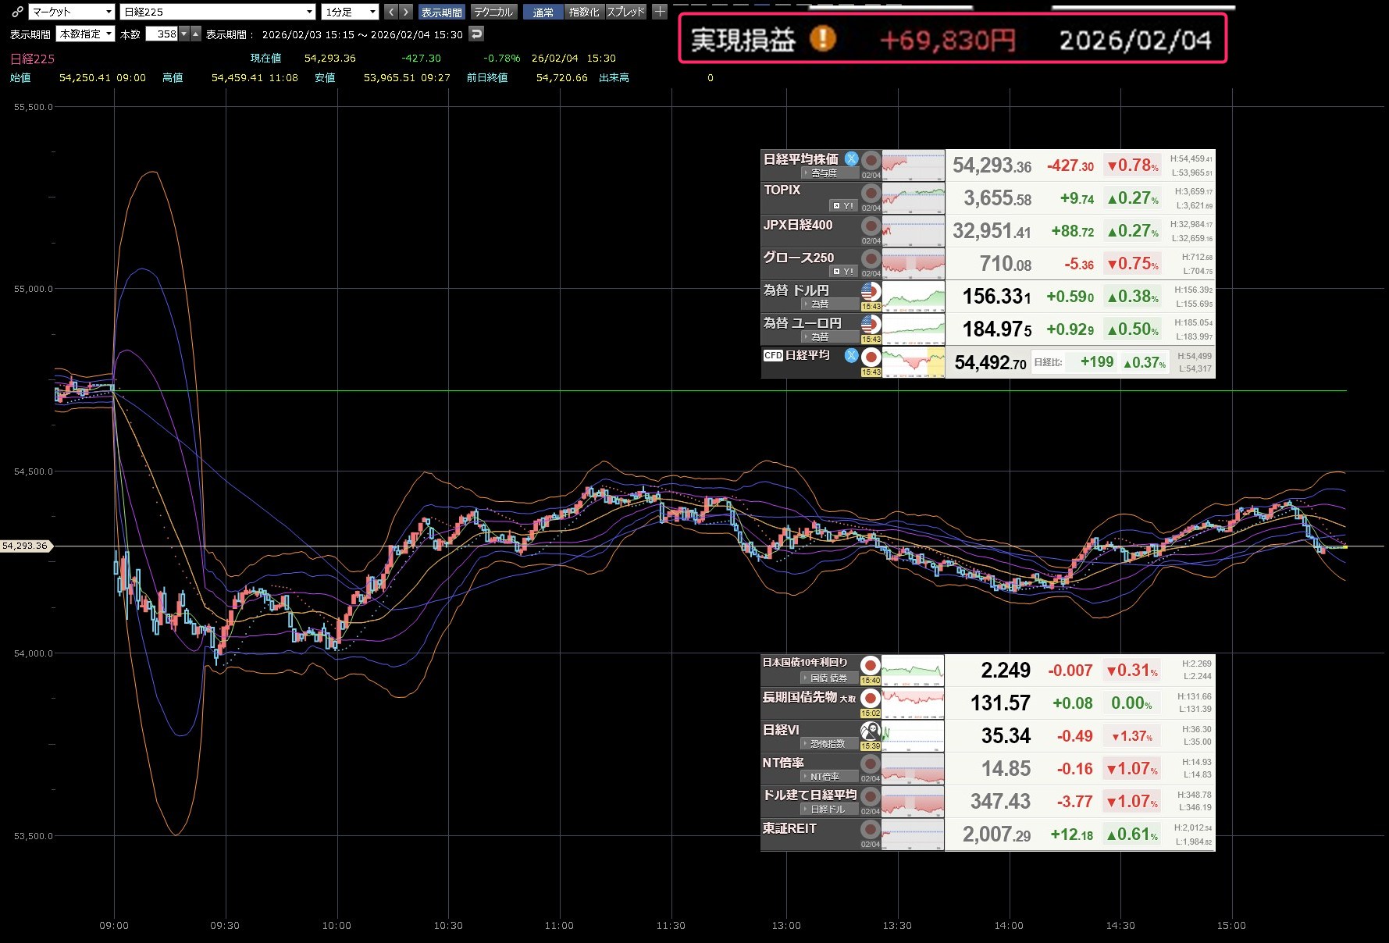This screenshot has height=943, width=1389.
Task: Click the X icon beside 日経平均株価
Action: (851, 158)
